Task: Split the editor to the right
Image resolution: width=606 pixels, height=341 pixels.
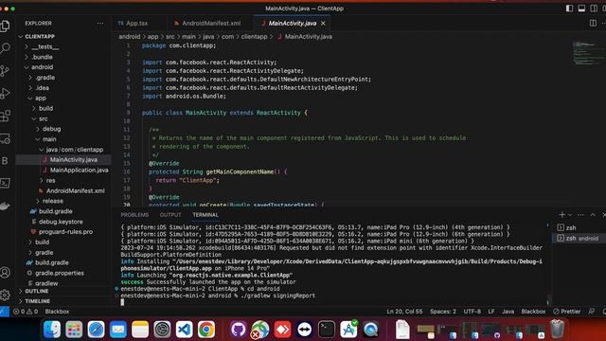Action: click(593, 23)
